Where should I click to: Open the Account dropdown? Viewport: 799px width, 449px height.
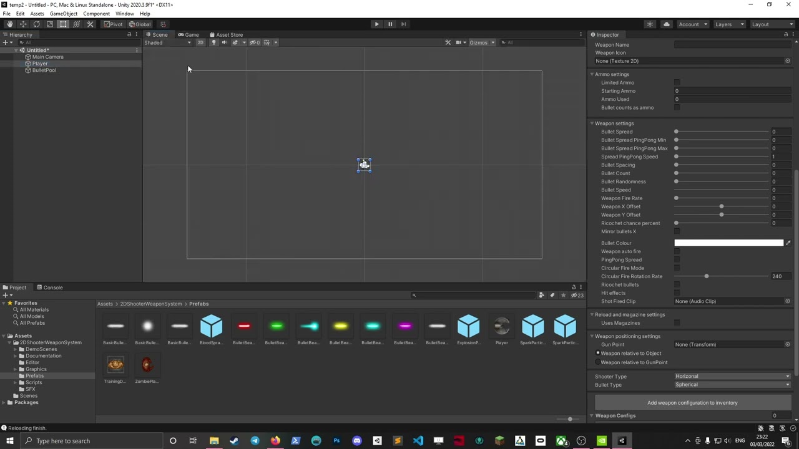(x=692, y=24)
